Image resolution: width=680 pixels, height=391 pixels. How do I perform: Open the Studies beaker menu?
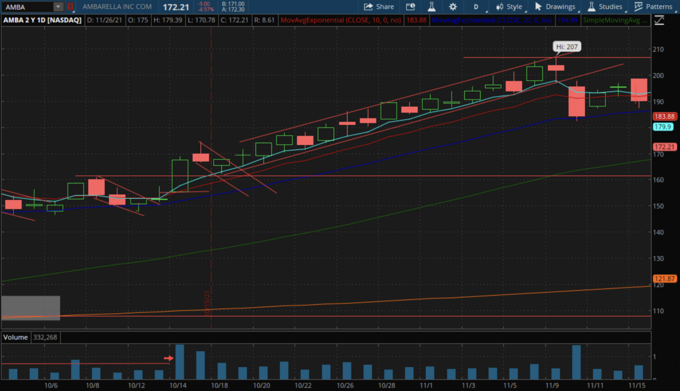[605, 7]
